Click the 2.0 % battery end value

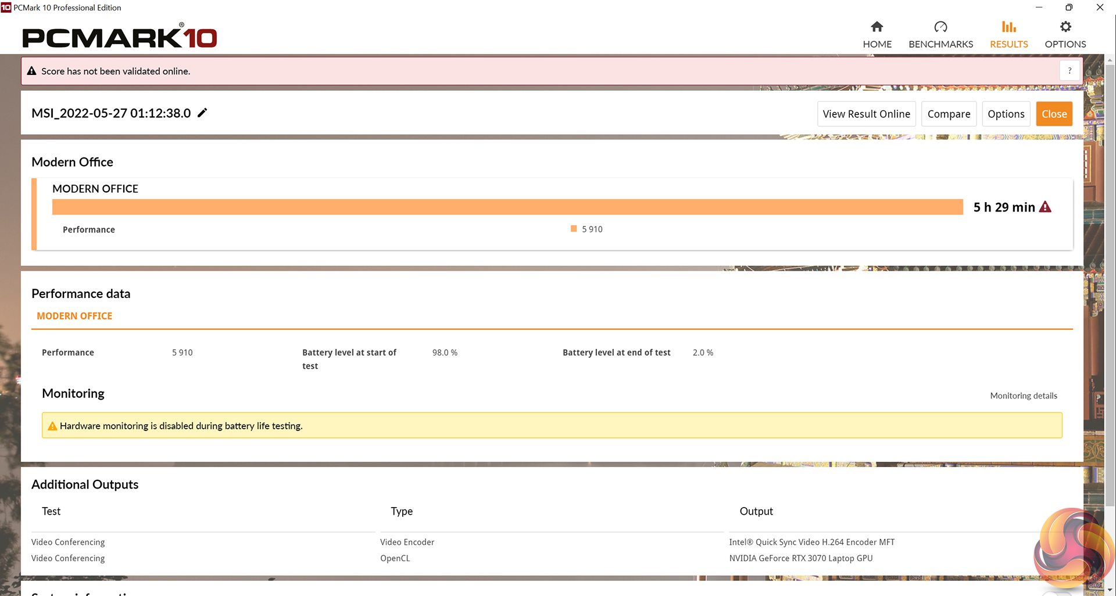[x=703, y=353]
